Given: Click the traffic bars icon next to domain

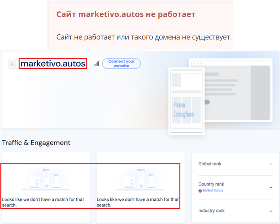Looking at the screenshot, I should pos(96,64).
